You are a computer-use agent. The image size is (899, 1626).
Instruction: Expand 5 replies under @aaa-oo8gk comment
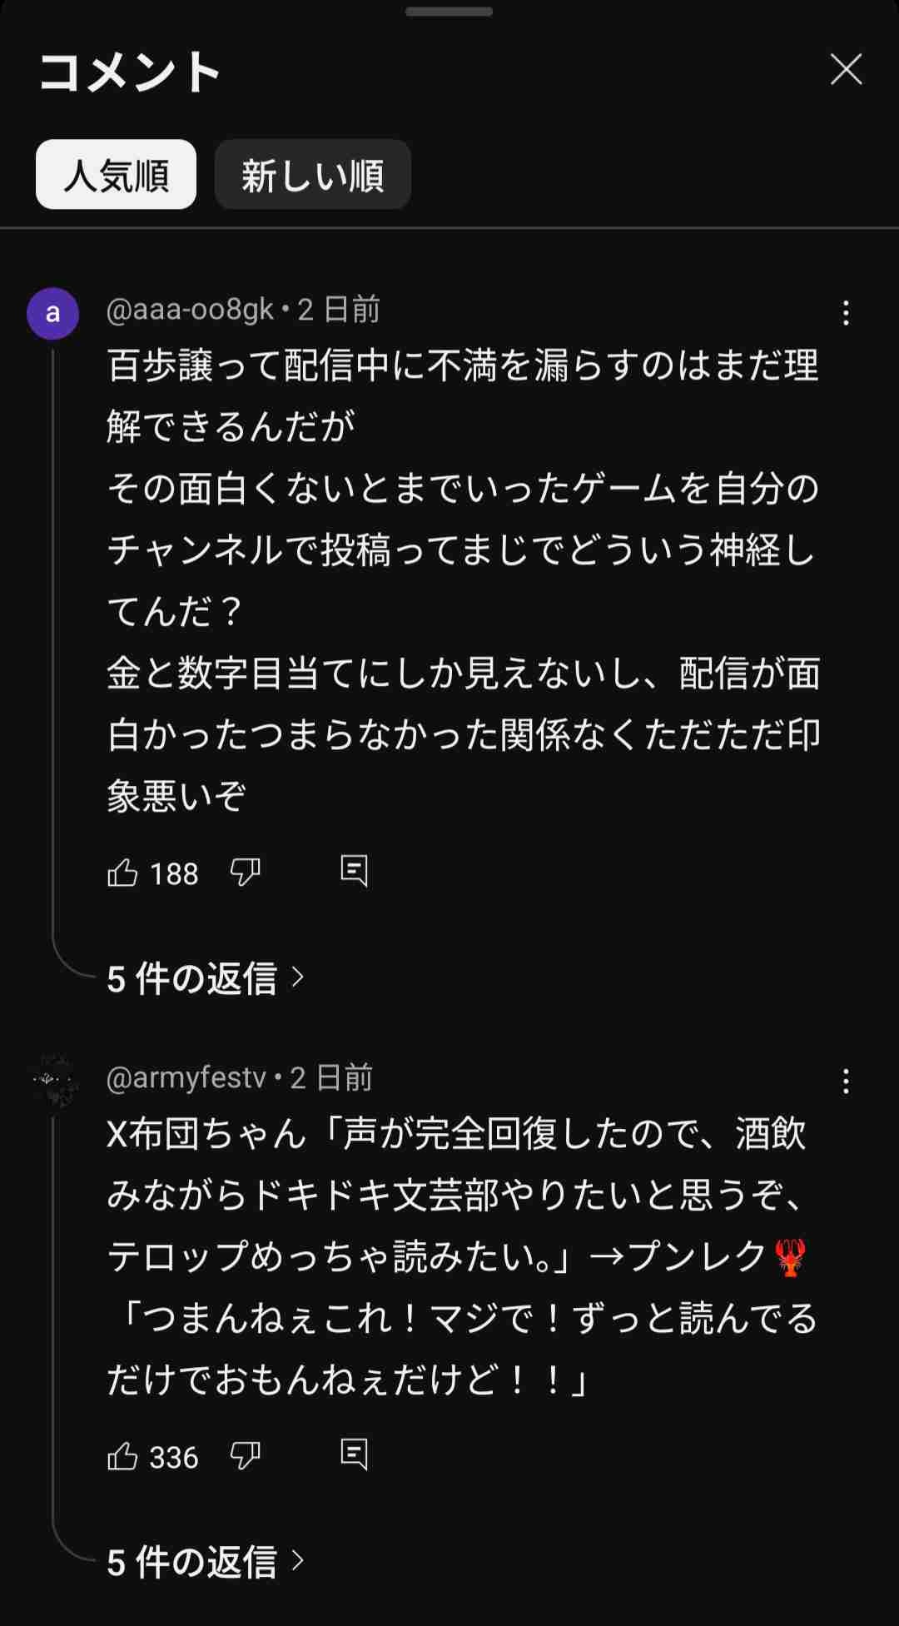tap(205, 978)
